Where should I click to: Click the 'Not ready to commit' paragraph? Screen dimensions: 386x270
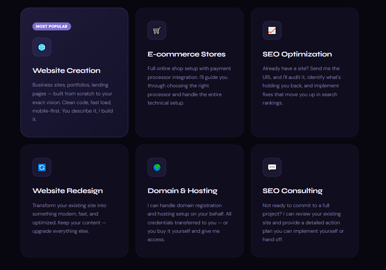tap(303, 222)
